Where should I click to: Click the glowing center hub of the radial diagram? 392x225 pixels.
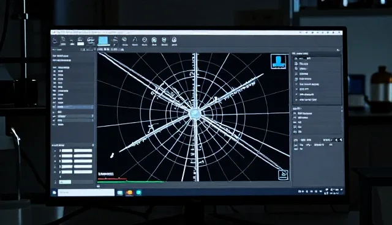point(195,114)
